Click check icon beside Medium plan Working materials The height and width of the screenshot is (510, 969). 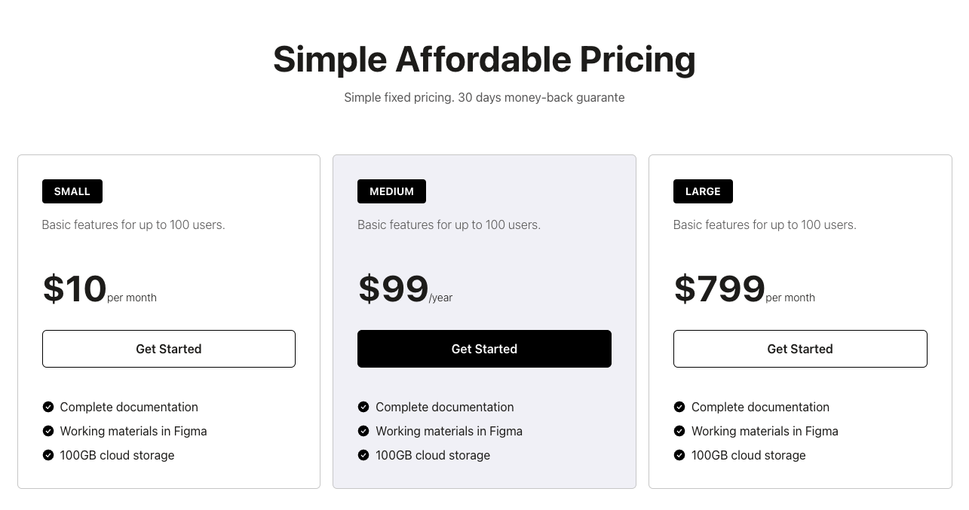point(363,431)
